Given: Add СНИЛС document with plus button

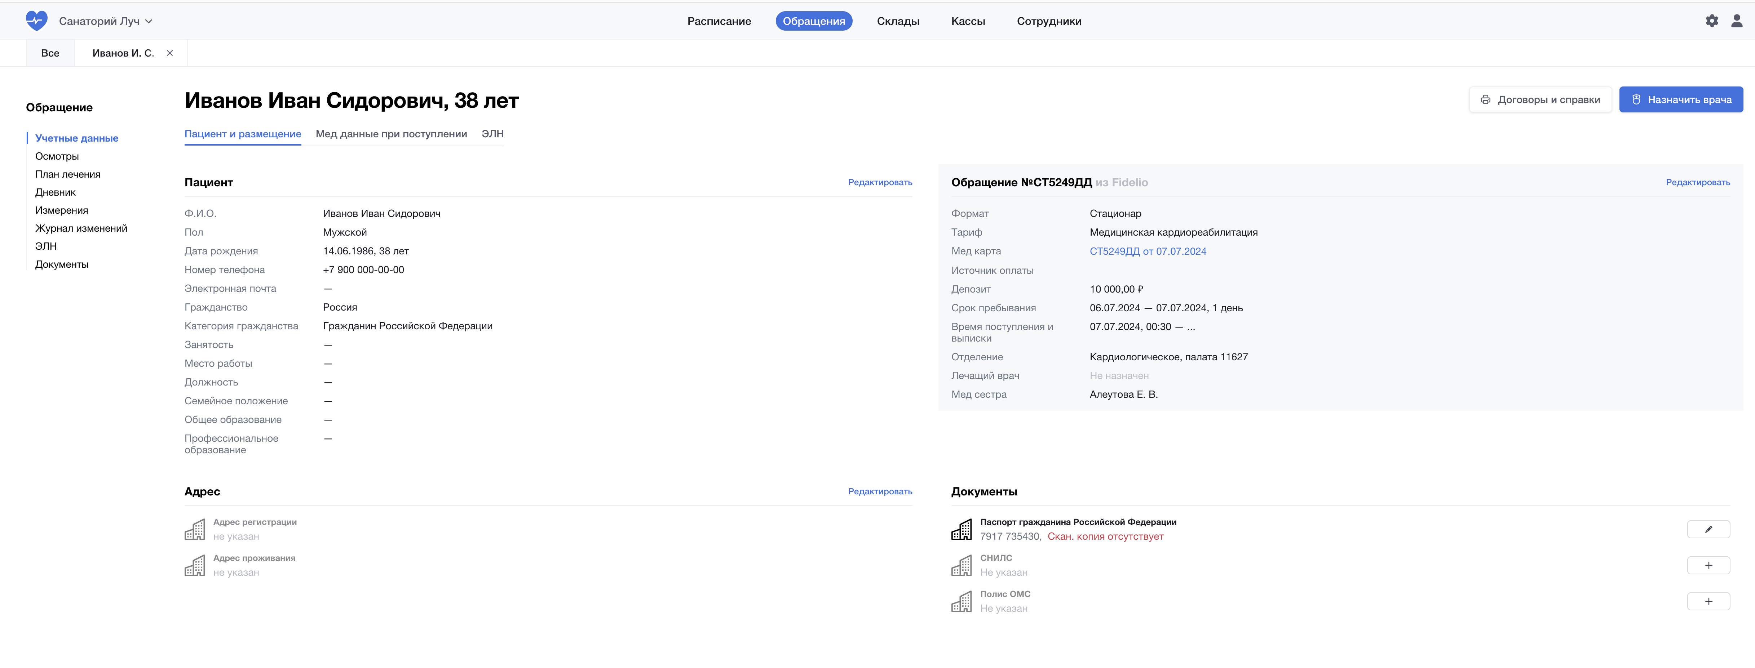Looking at the screenshot, I should point(1708,565).
